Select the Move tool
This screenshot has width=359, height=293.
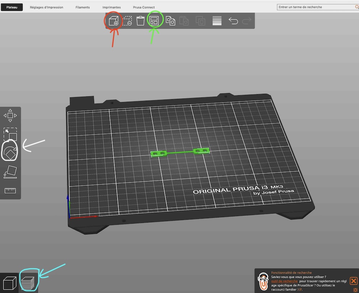[x=10, y=115]
